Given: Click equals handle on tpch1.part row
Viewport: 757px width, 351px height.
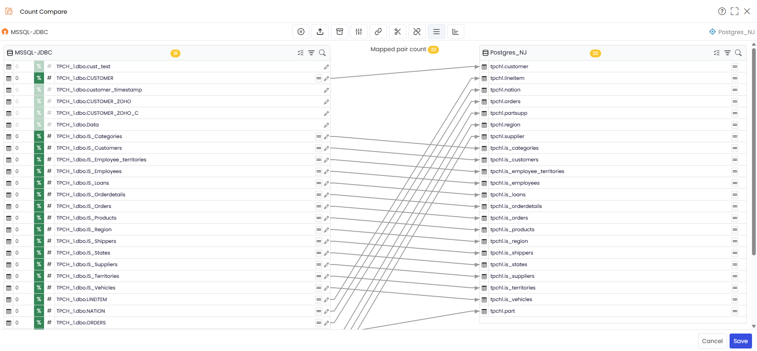Looking at the screenshot, I should point(735,311).
